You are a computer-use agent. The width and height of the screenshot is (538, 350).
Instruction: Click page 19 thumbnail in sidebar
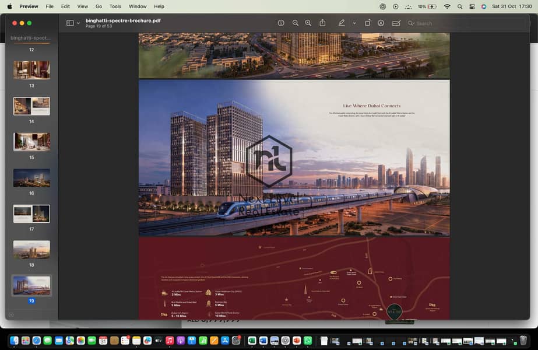tap(31, 285)
